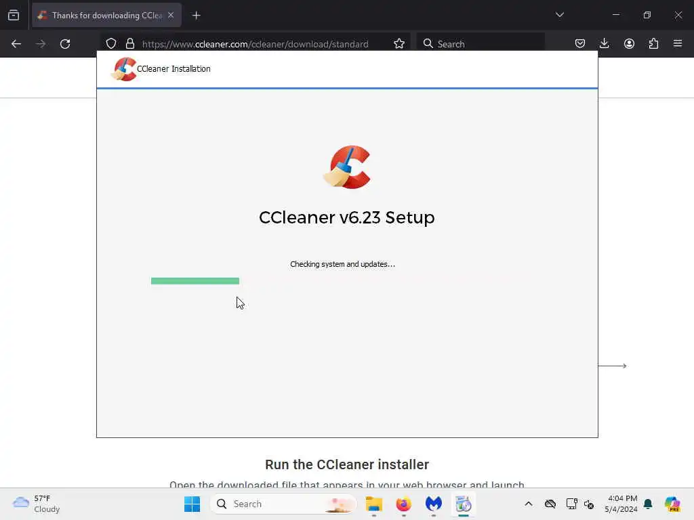This screenshot has width=694, height=520.
Task: Save page to Pocket
Action: [580, 44]
